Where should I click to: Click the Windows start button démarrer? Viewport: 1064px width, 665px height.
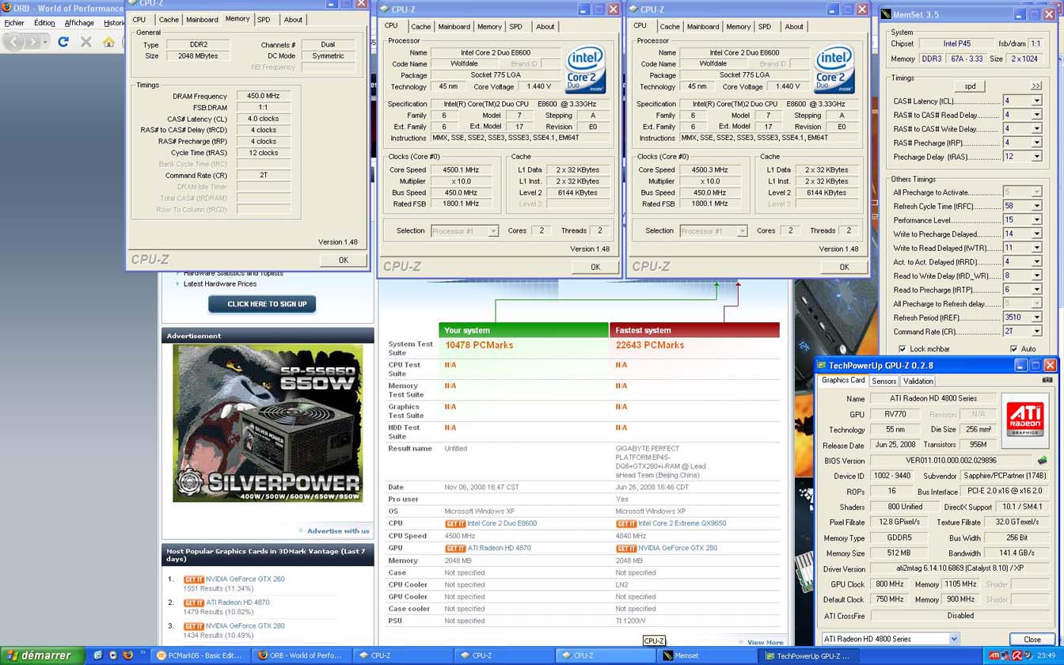pos(40,655)
